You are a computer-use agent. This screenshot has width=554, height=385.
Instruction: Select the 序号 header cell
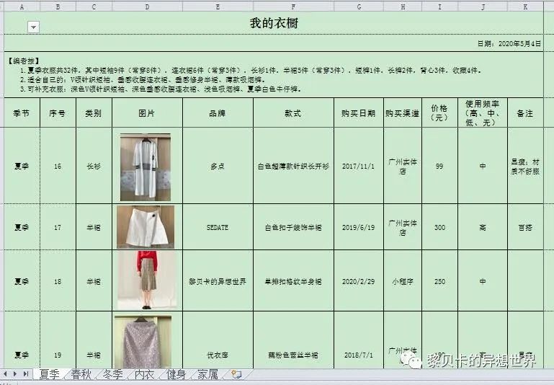pyautogui.click(x=58, y=113)
